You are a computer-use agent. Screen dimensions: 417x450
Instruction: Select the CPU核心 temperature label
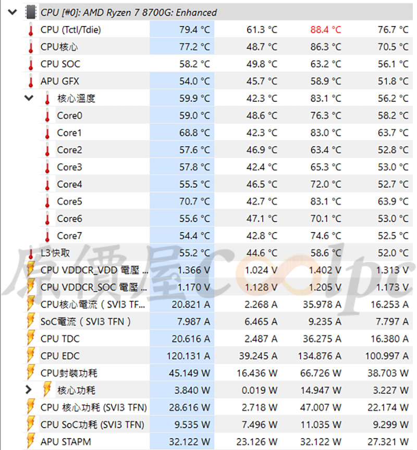[59, 47]
